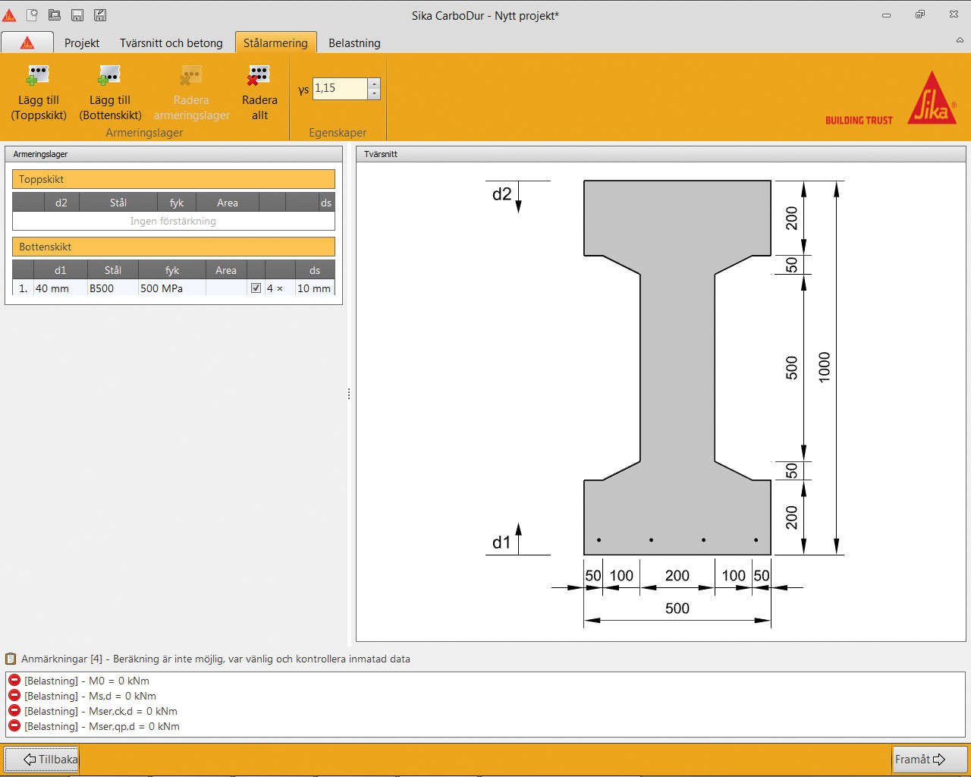Click the 500 total width dimension label

677,609
